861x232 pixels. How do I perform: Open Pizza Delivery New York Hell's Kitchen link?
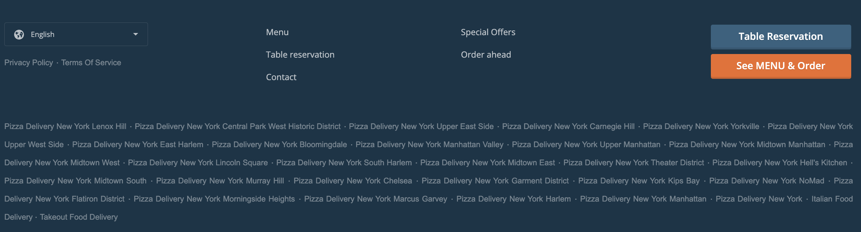click(780, 163)
